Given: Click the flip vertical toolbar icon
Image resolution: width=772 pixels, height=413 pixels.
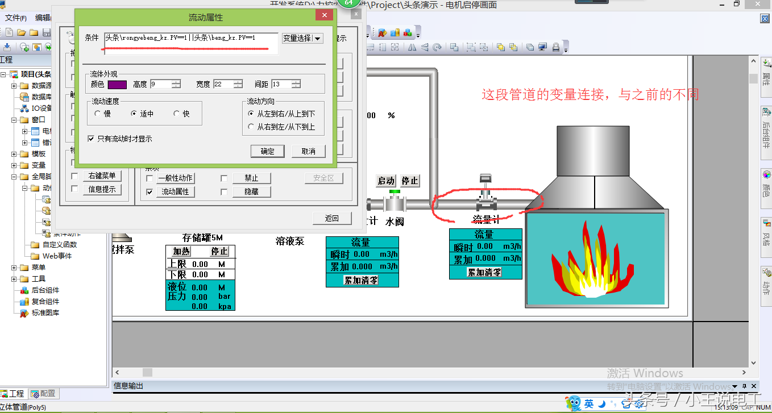Looking at the screenshot, I should pyautogui.click(x=424, y=47).
